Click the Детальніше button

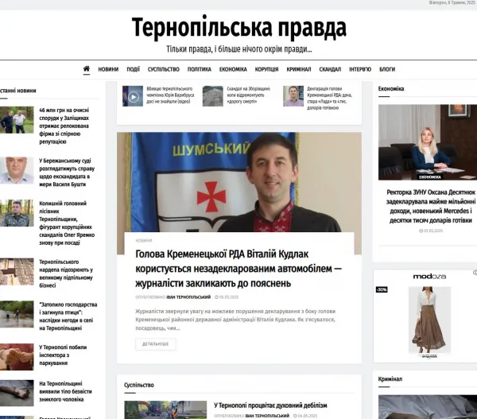(156, 344)
